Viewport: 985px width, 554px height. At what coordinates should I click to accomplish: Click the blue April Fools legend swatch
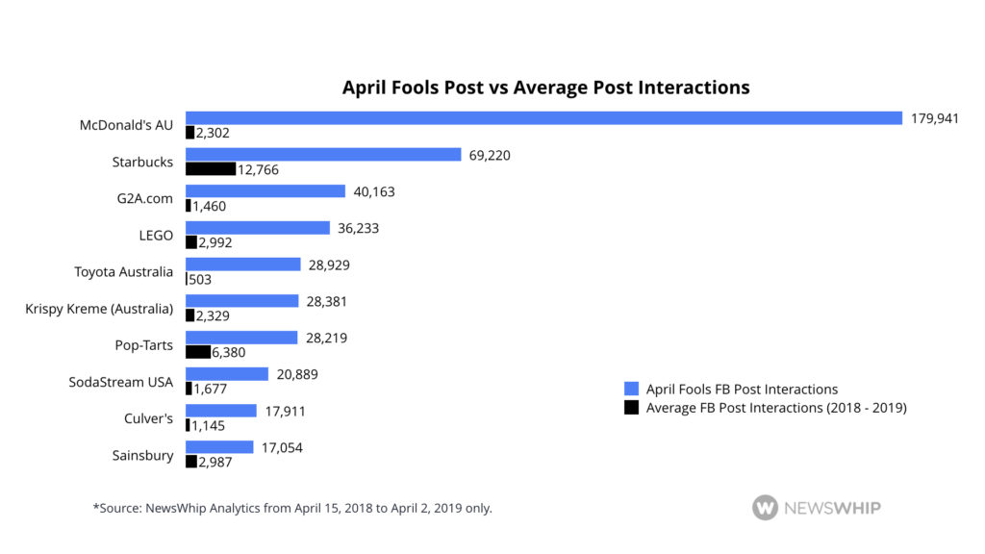[631, 390]
